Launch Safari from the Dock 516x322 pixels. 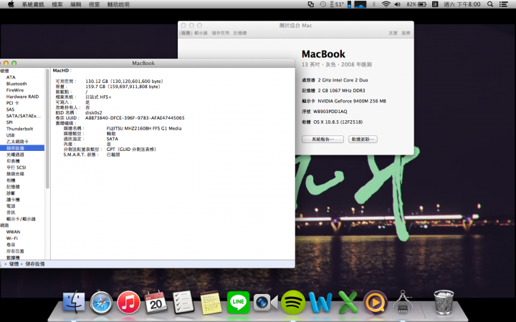(x=101, y=302)
